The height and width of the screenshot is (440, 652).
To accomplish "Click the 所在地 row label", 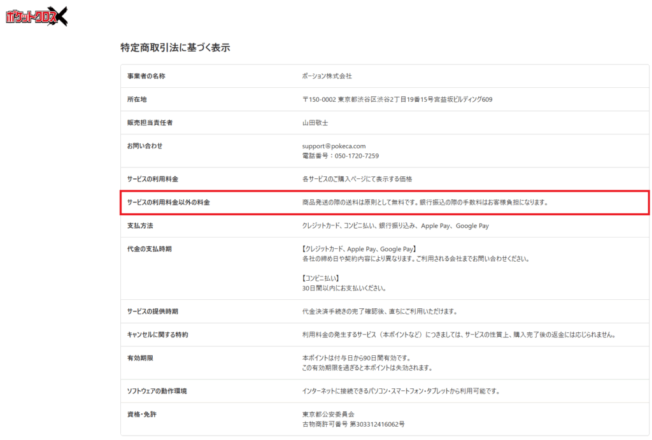I will coord(137,99).
